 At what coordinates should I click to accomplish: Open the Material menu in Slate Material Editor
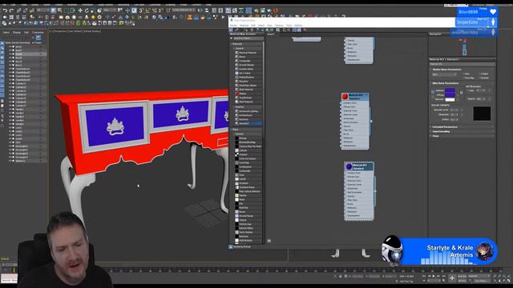(x=244, y=26)
